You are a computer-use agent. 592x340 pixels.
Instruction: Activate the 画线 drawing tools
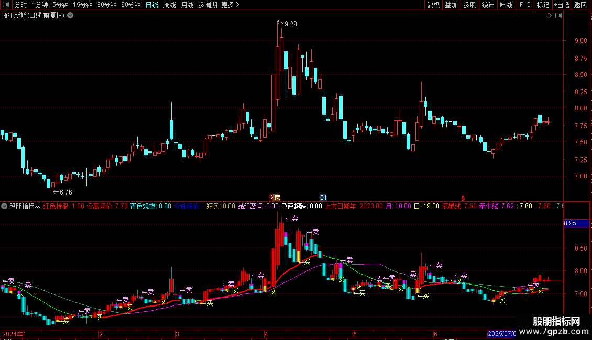point(506,5)
